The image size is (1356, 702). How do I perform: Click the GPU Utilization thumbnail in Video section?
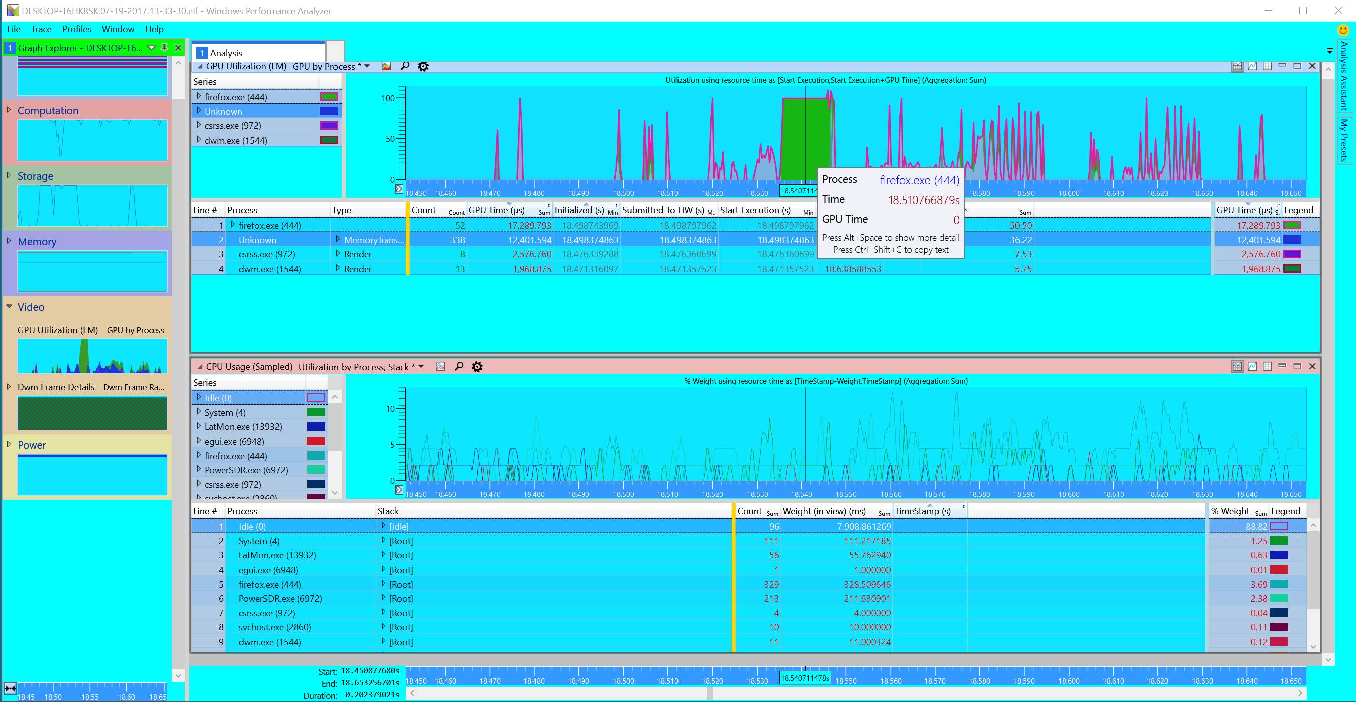[x=92, y=356]
